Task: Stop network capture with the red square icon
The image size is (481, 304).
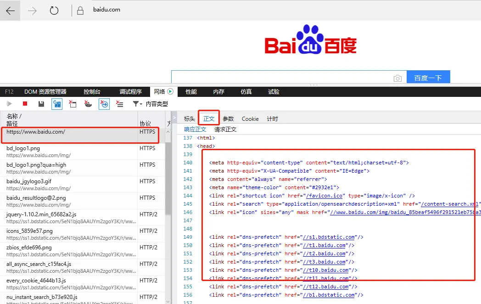Action: tap(25, 104)
